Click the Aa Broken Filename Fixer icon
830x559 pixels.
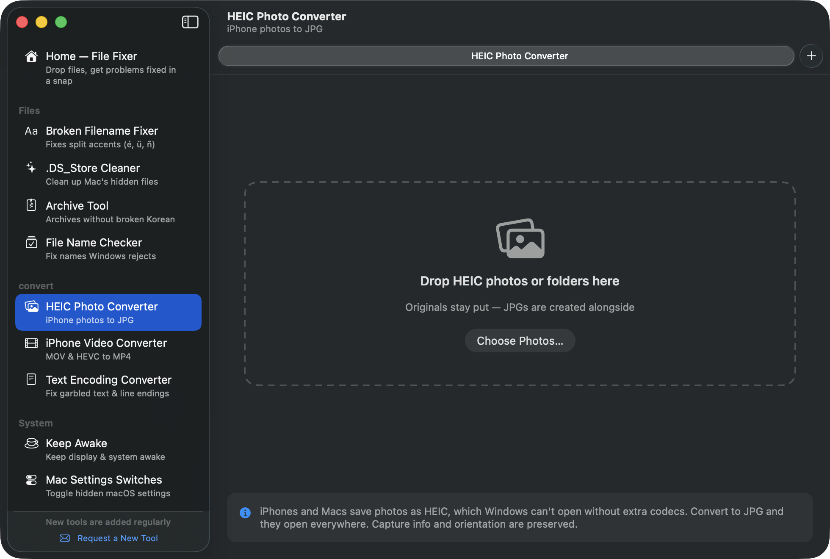point(31,131)
